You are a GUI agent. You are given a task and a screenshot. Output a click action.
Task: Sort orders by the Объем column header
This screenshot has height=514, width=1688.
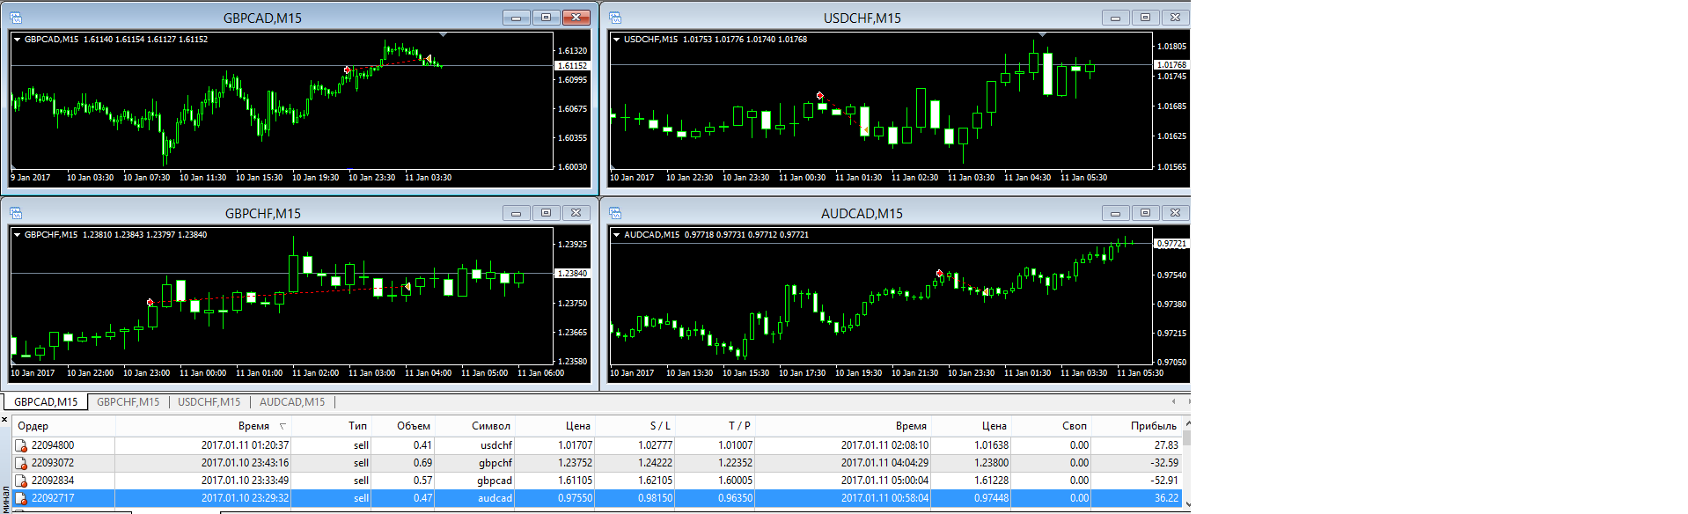405,426
